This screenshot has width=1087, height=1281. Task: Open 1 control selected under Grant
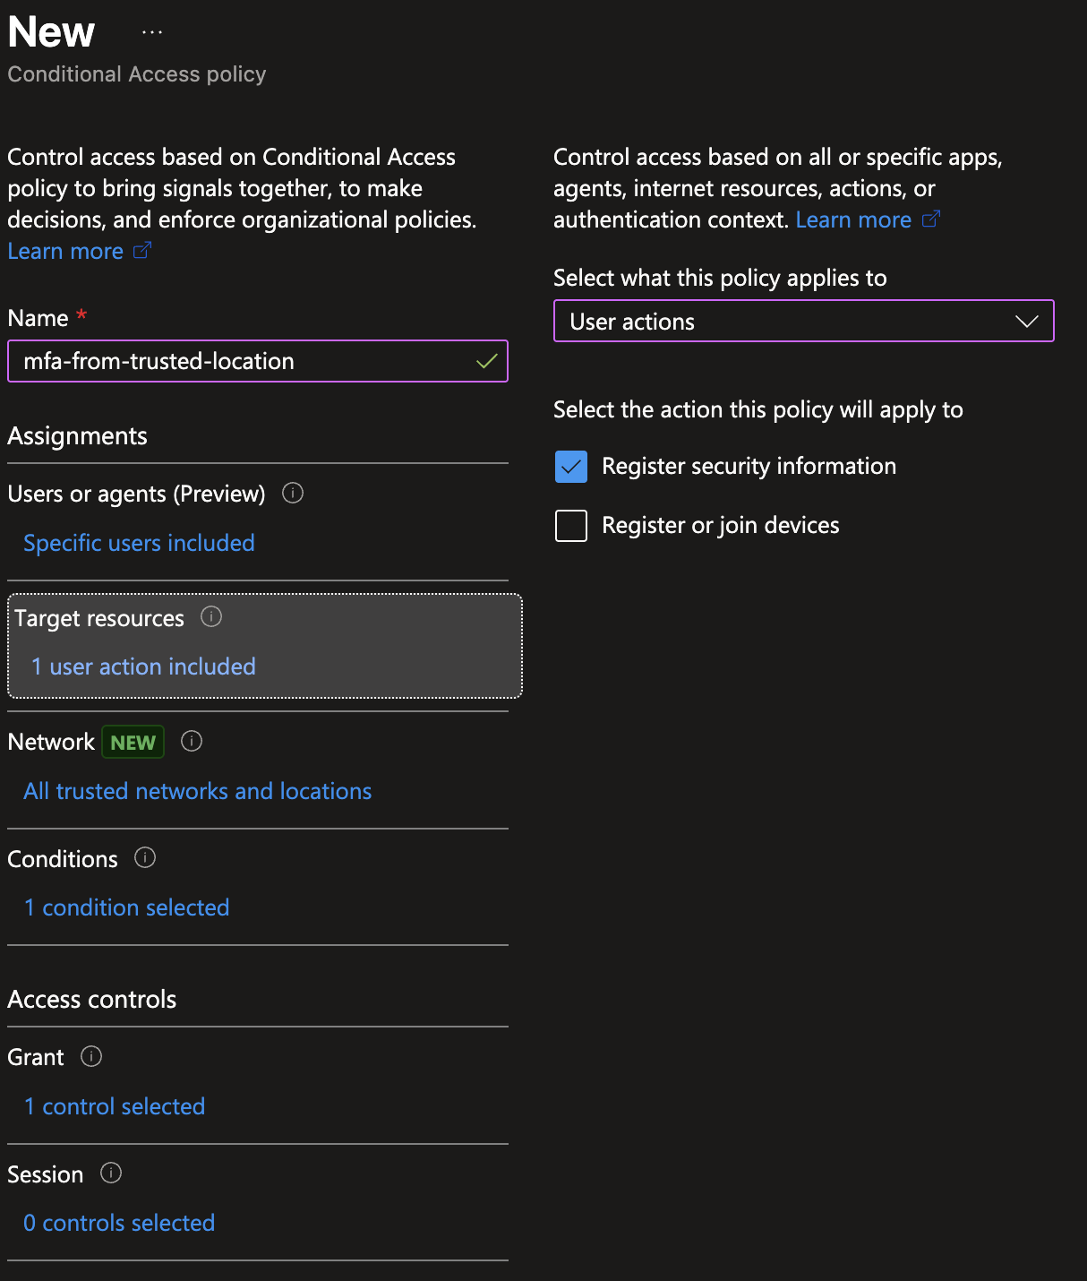pyautogui.click(x=115, y=1106)
